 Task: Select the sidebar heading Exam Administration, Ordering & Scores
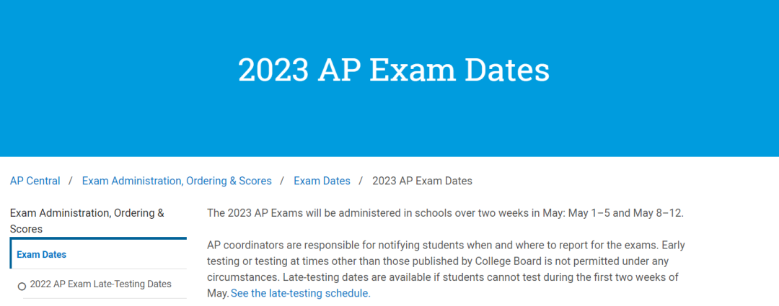tap(87, 220)
